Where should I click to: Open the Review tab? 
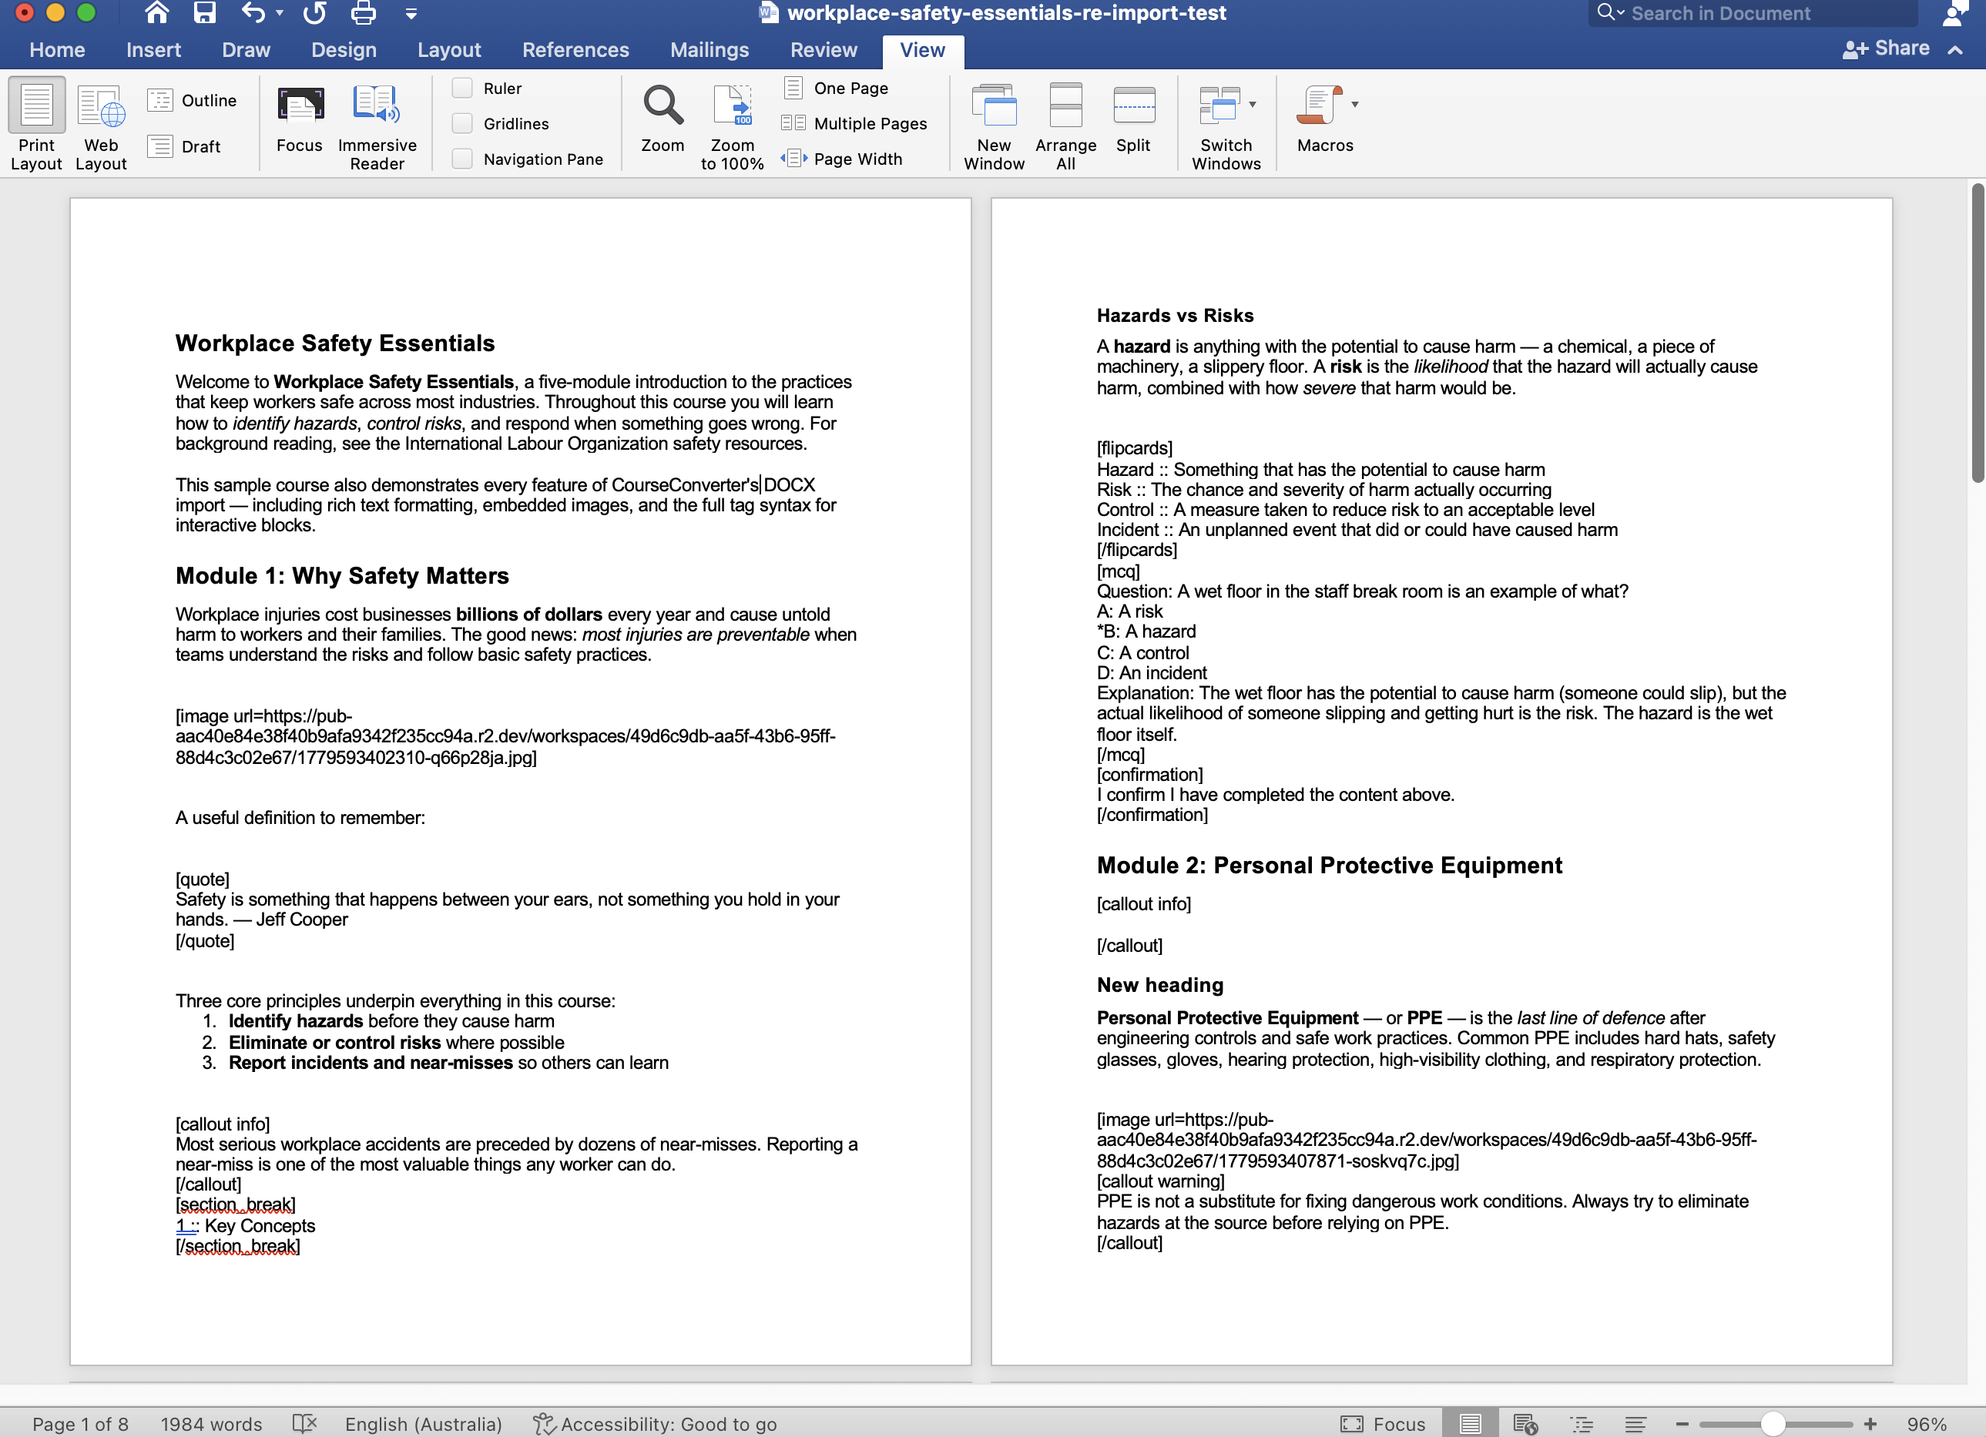pos(823,50)
